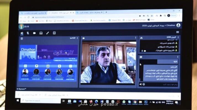The image size is (197, 110).
Task: Reload the page in Chrome
Action: (x=29, y=17)
